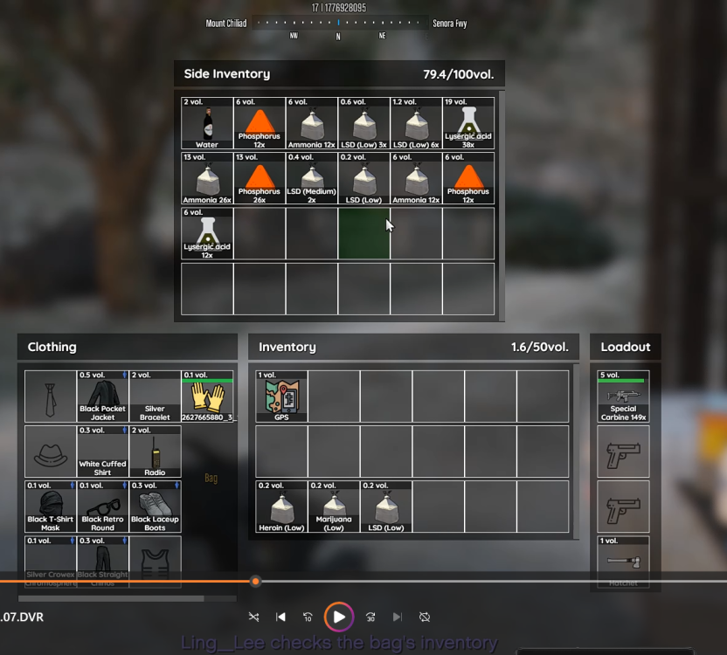The width and height of the screenshot is (727, 655).
Task: Select the Special Carbine 149x weapon
Action: coord(623,396)
